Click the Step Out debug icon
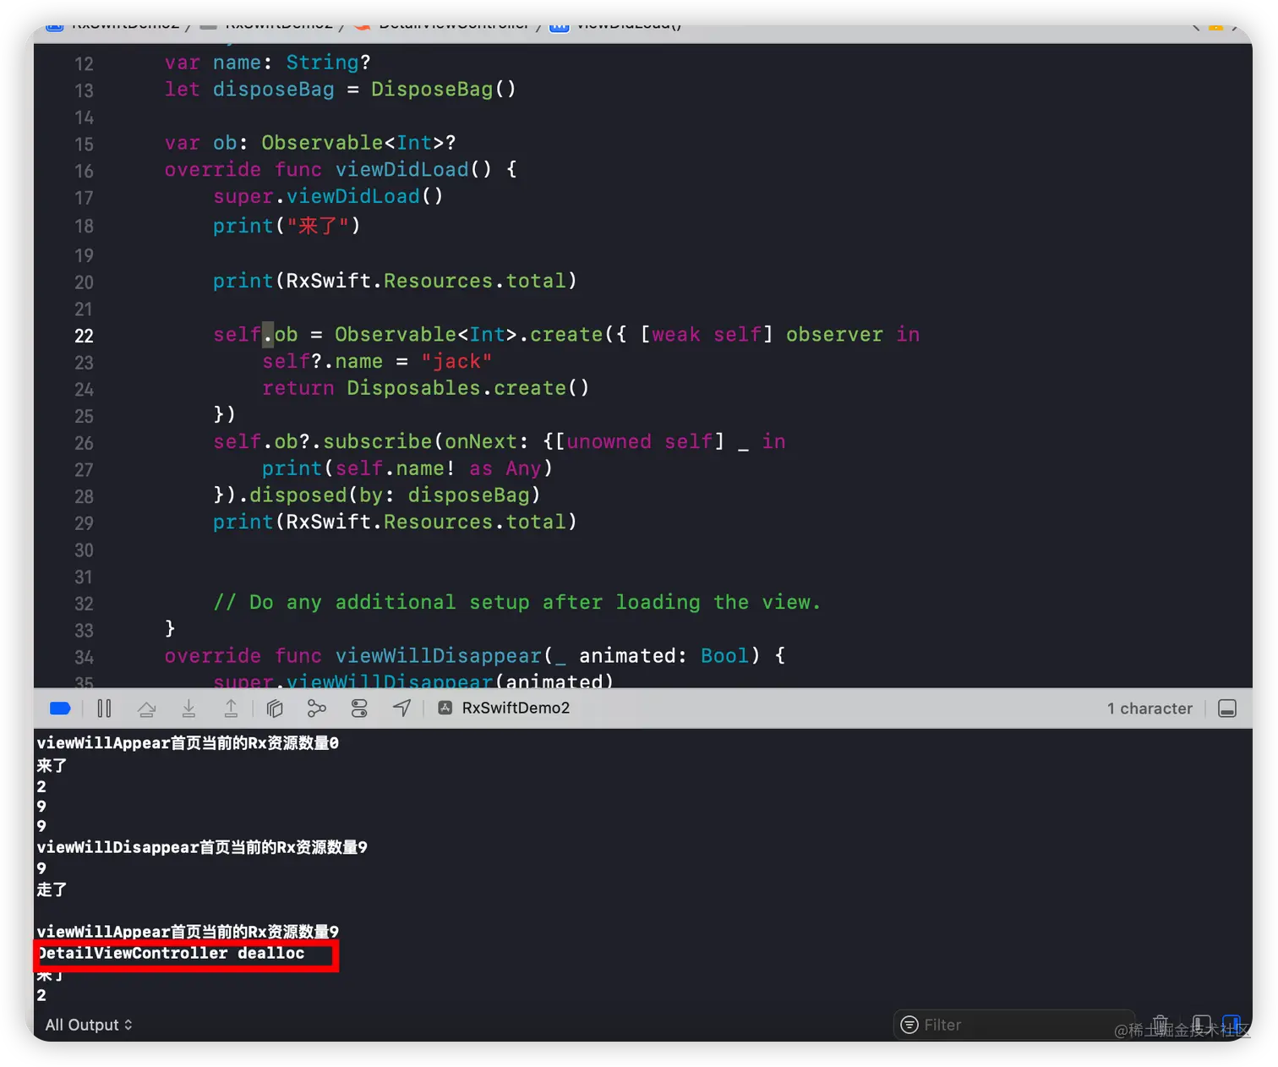The image size is (1278, 1067). [231, 709]
